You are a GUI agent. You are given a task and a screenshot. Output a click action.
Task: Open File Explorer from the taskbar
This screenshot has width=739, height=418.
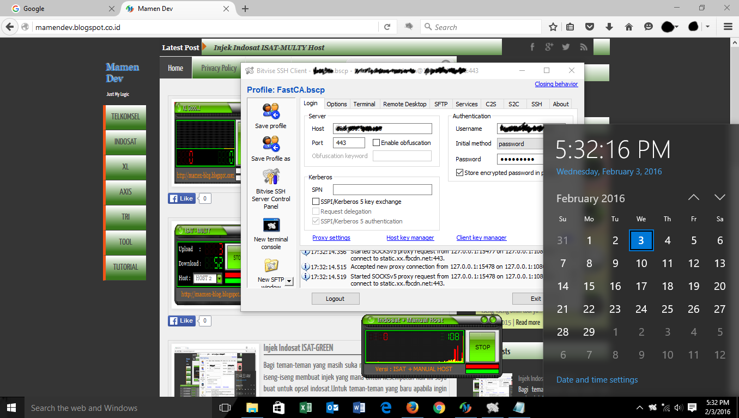coord(252,408)
